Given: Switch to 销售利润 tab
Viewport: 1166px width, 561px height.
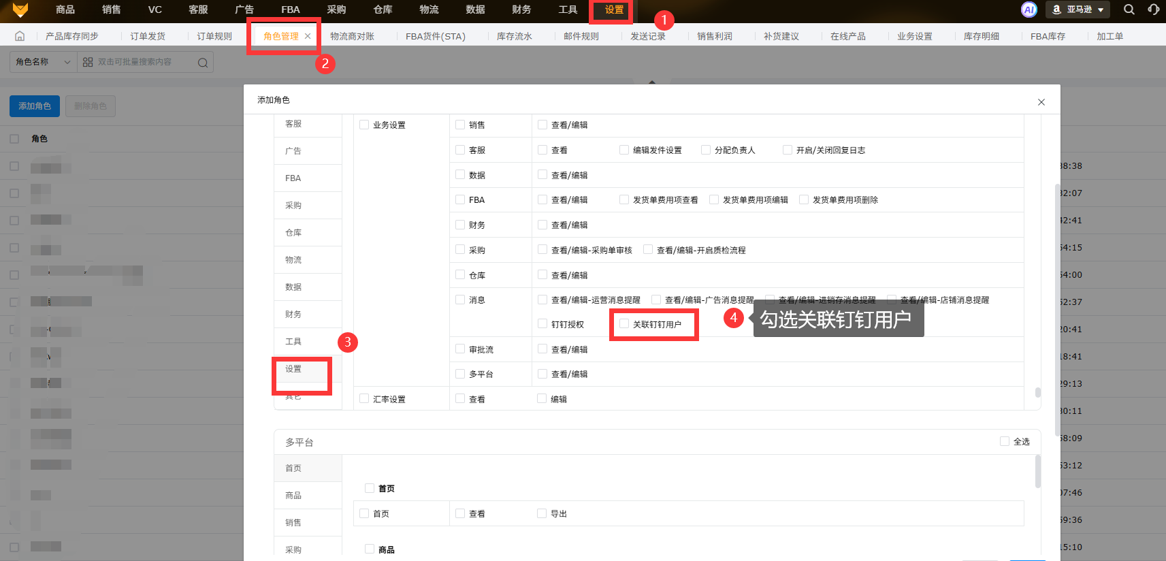Looking at the screenshot, I should click(715, 36).
